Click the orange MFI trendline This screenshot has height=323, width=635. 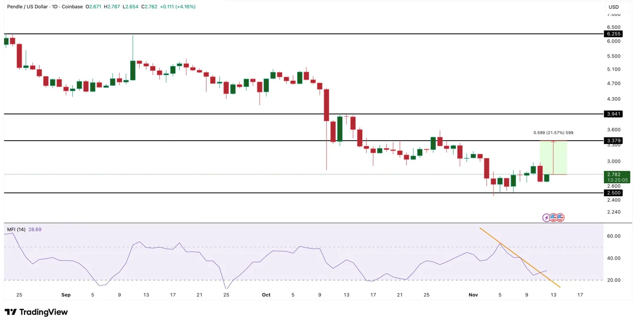(x=519, y=257)
